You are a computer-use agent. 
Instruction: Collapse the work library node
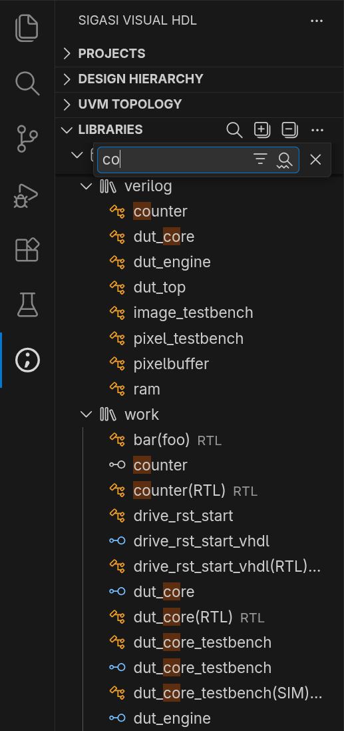[86, 414]
